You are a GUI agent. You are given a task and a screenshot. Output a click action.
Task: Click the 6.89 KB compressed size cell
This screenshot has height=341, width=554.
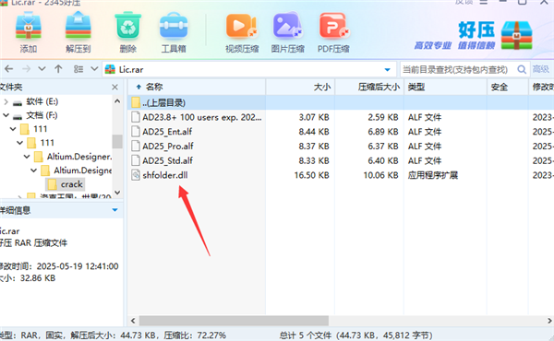coord(383,132)
